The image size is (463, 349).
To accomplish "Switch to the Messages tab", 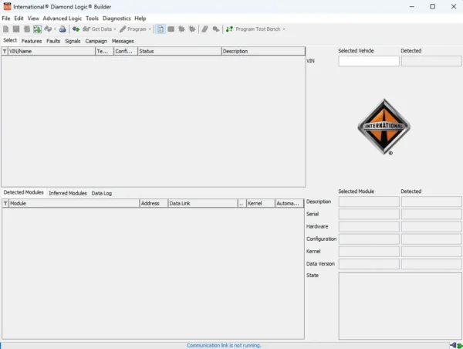I will [123, 41].
